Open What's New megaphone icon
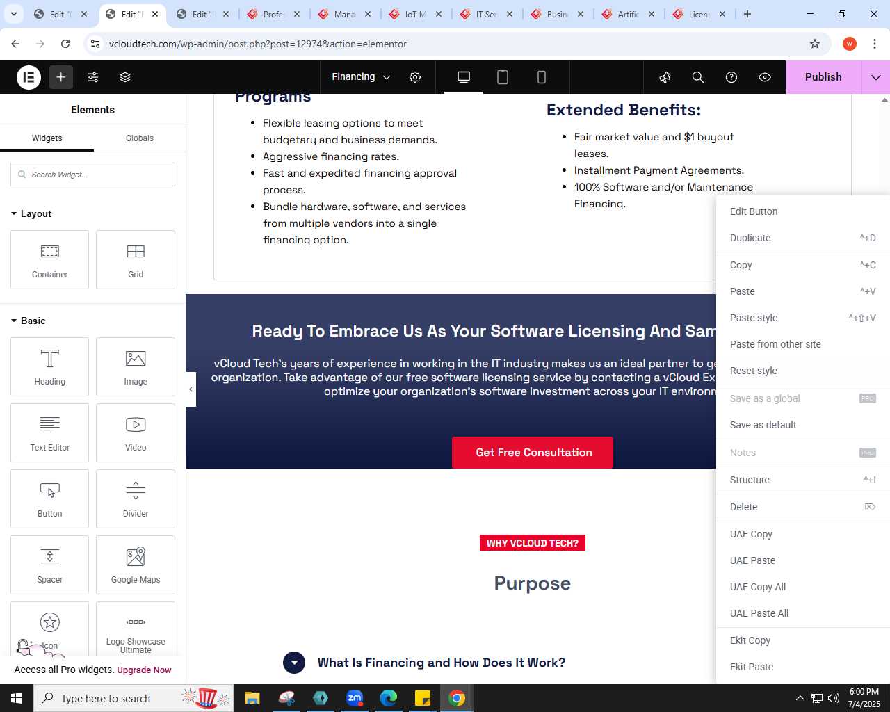The width and height of the screenshot is (890, 712). point(665,77)
